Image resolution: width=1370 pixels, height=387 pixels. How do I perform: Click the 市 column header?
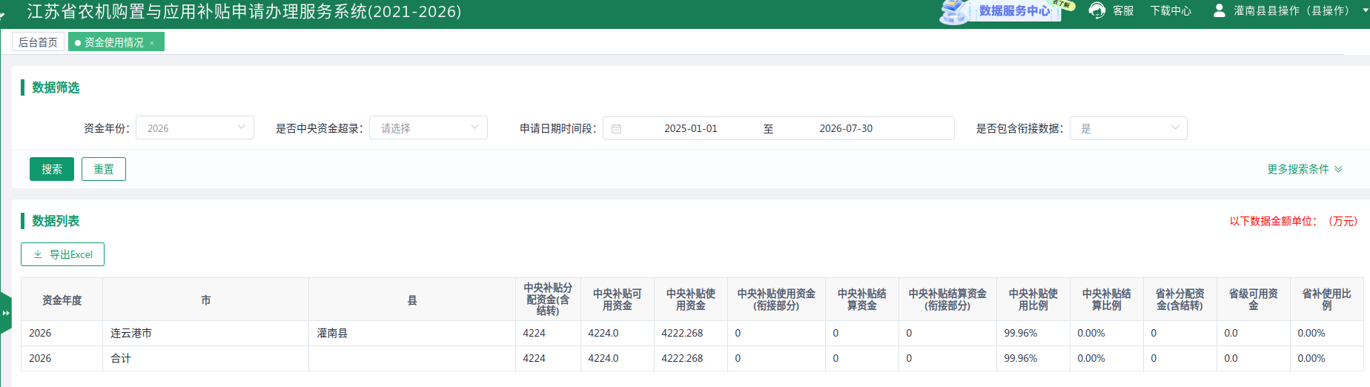point(205,300)
